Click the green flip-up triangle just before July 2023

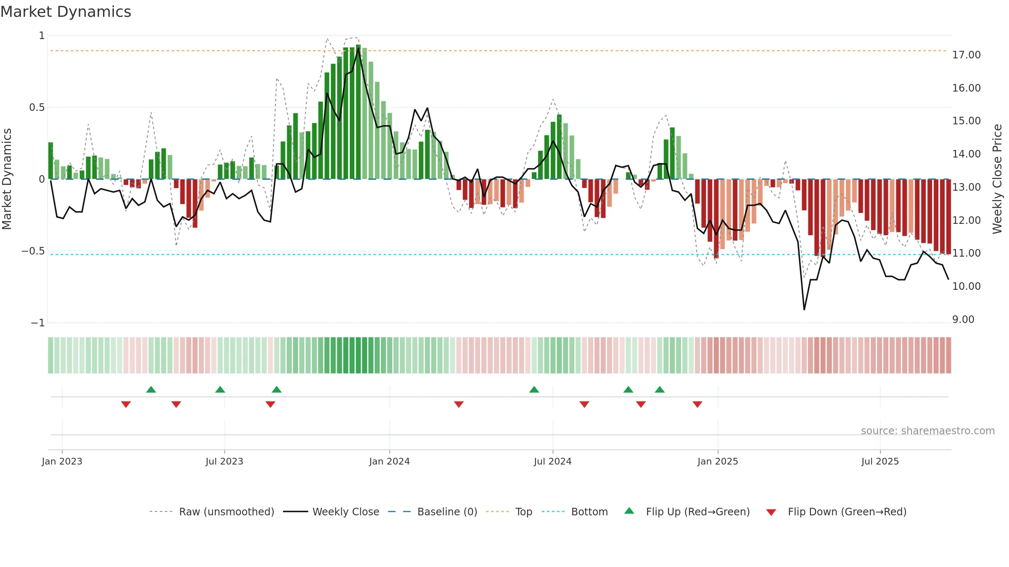point(220,389)
